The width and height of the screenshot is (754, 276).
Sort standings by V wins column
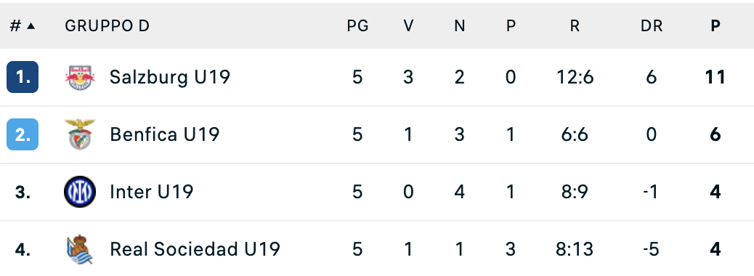click(x=408, y=26)
